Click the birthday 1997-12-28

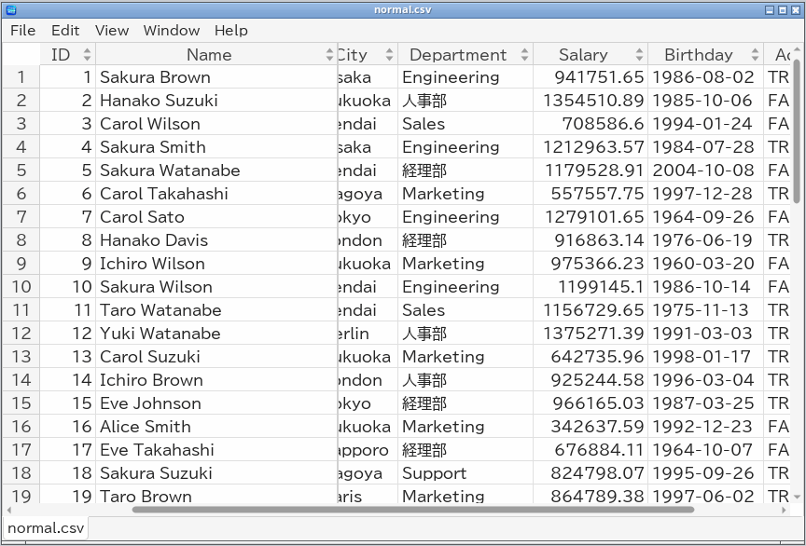click(x=706, y=194)
